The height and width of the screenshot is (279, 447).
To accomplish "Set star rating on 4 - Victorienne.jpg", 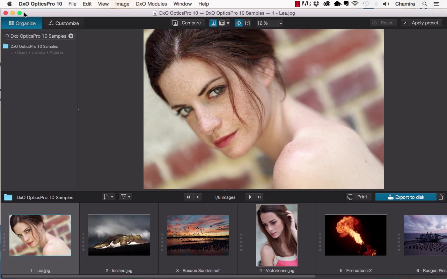I will pyautogui.click(x=241, y=242).
